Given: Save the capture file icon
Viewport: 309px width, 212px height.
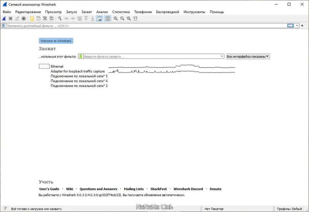Looking at the screenshot, I should click(x=38, y=18).
